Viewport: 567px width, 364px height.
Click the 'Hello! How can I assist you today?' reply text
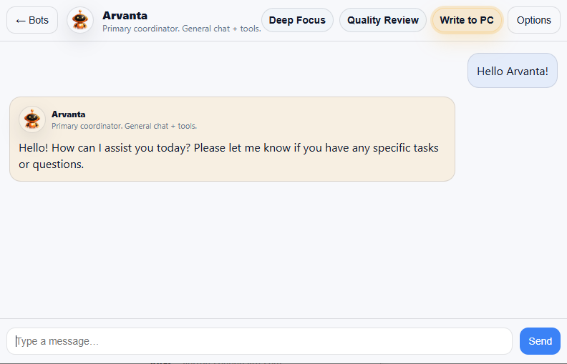coord(228,156)
